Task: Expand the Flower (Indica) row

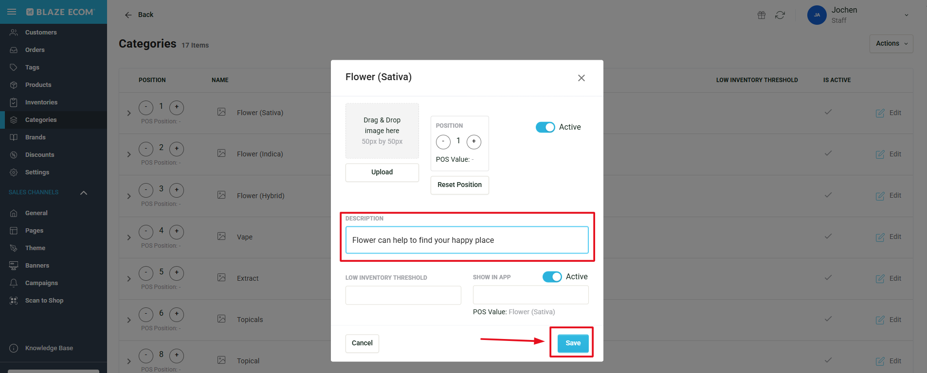Action: tap(129, 154)
